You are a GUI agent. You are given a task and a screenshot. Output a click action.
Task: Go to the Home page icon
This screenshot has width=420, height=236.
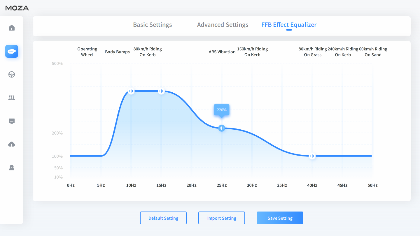[x=12, y=28]
